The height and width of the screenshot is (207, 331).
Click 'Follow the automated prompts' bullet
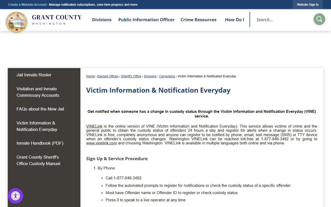198,186
